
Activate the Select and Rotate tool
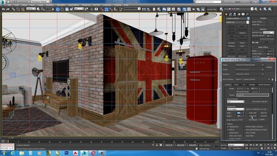(x=62, y=9)
